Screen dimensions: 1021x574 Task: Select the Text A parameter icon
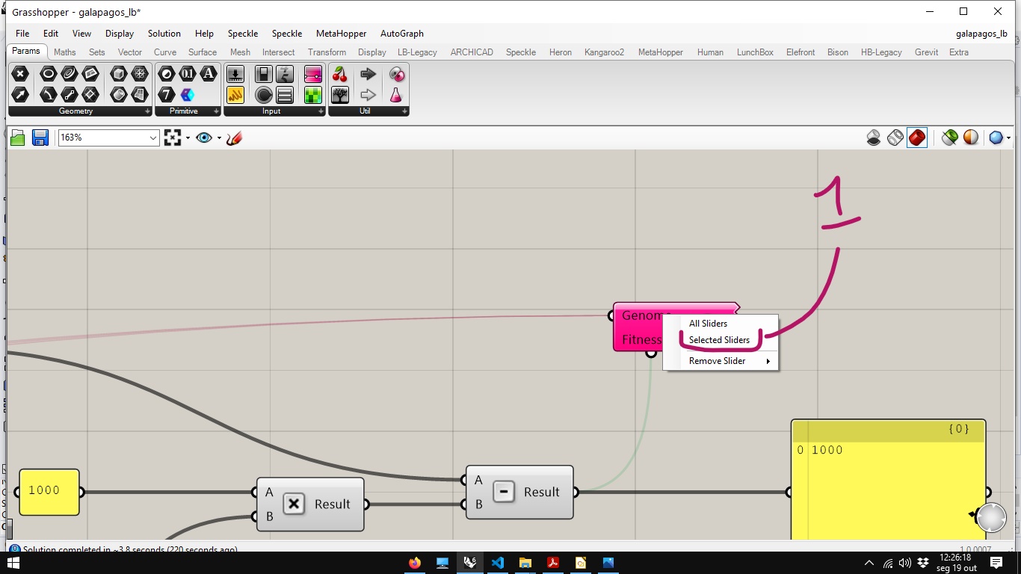pyautogui.click(x=209, y=73)
